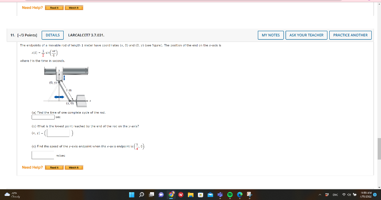This screenshot has width=381, height=200.
Task: Open the red ExpressVPN taskbar icon
Action: click(181, 195)
